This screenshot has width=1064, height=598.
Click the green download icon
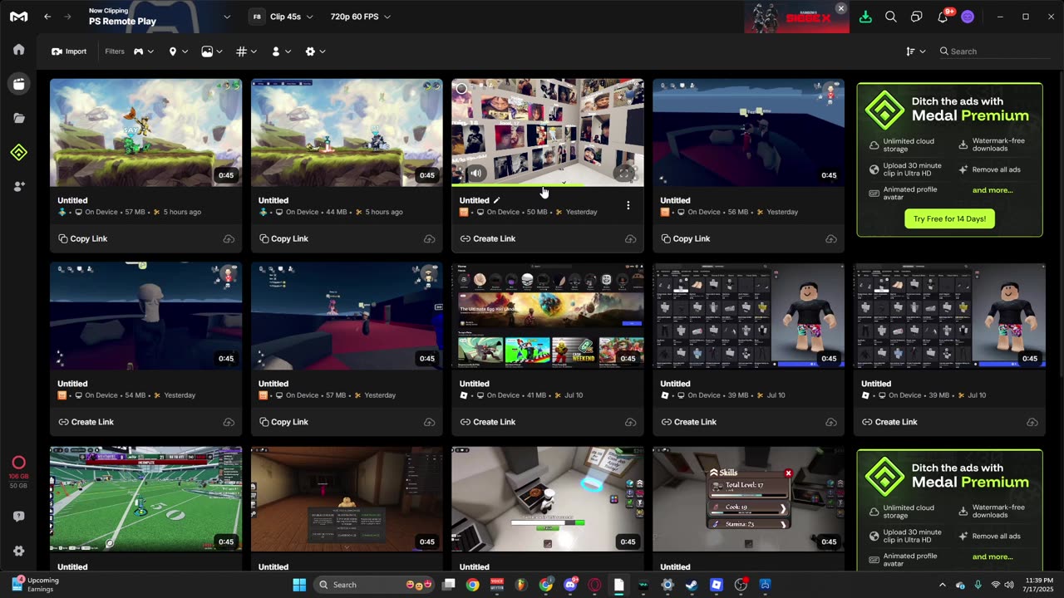point(865,17)
